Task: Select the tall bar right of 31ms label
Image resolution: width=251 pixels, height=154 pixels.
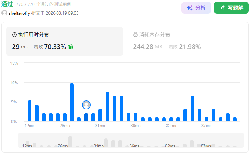Action: [107, 106]
